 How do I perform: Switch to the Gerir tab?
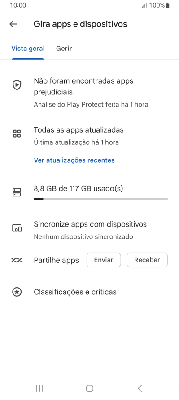64,49
